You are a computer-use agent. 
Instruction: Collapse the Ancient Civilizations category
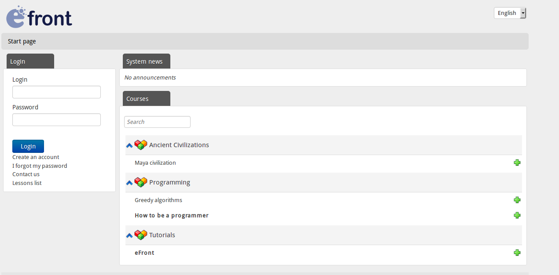pos(129,145)
